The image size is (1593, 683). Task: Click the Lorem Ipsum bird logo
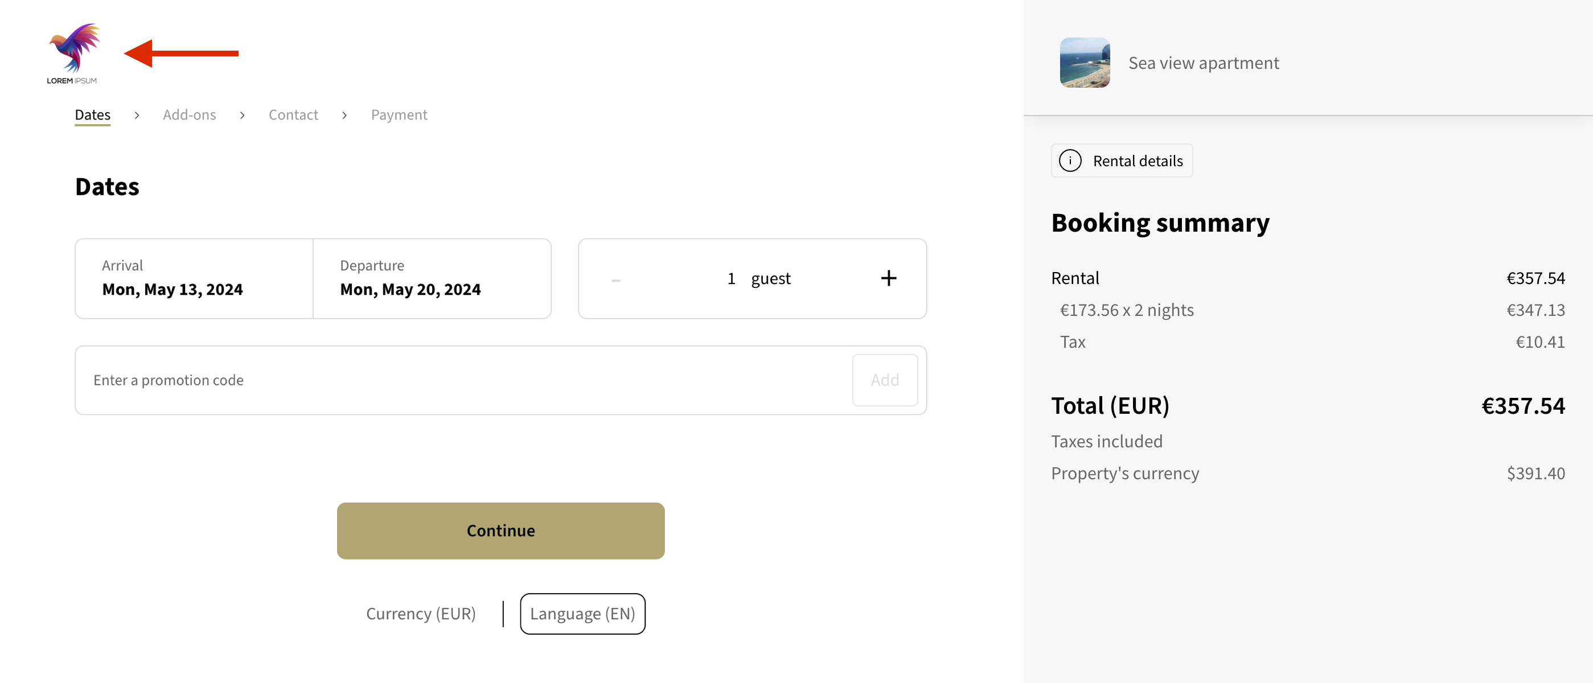73,53
